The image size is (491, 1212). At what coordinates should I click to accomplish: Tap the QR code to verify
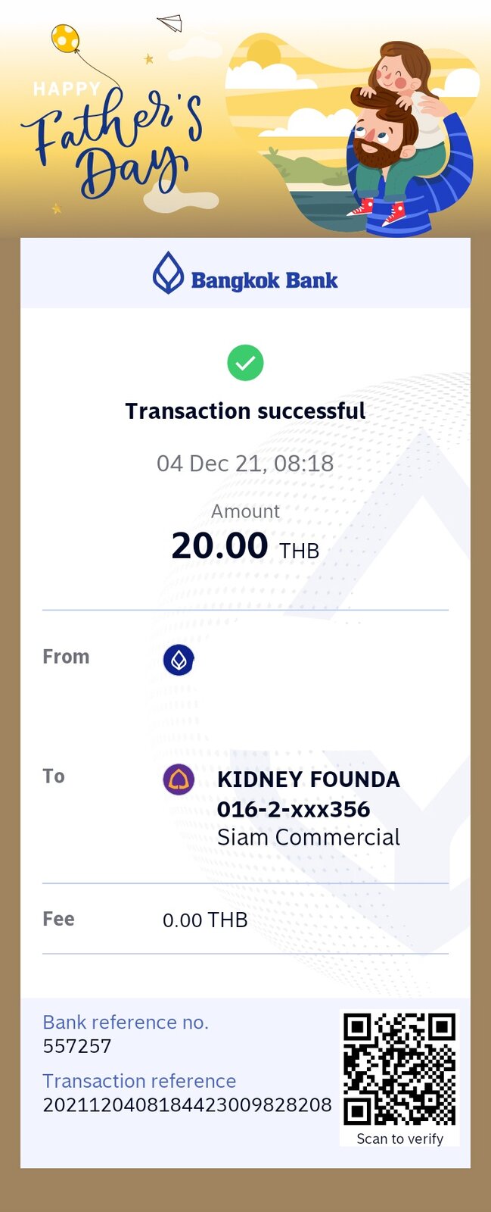(x=399, y=1069)
